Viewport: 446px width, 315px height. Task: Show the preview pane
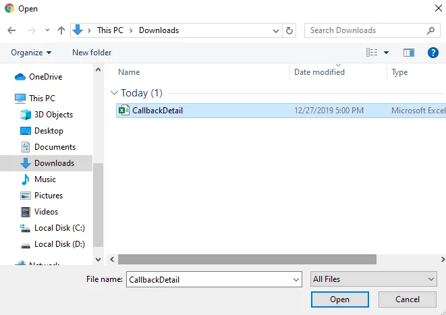409,53
